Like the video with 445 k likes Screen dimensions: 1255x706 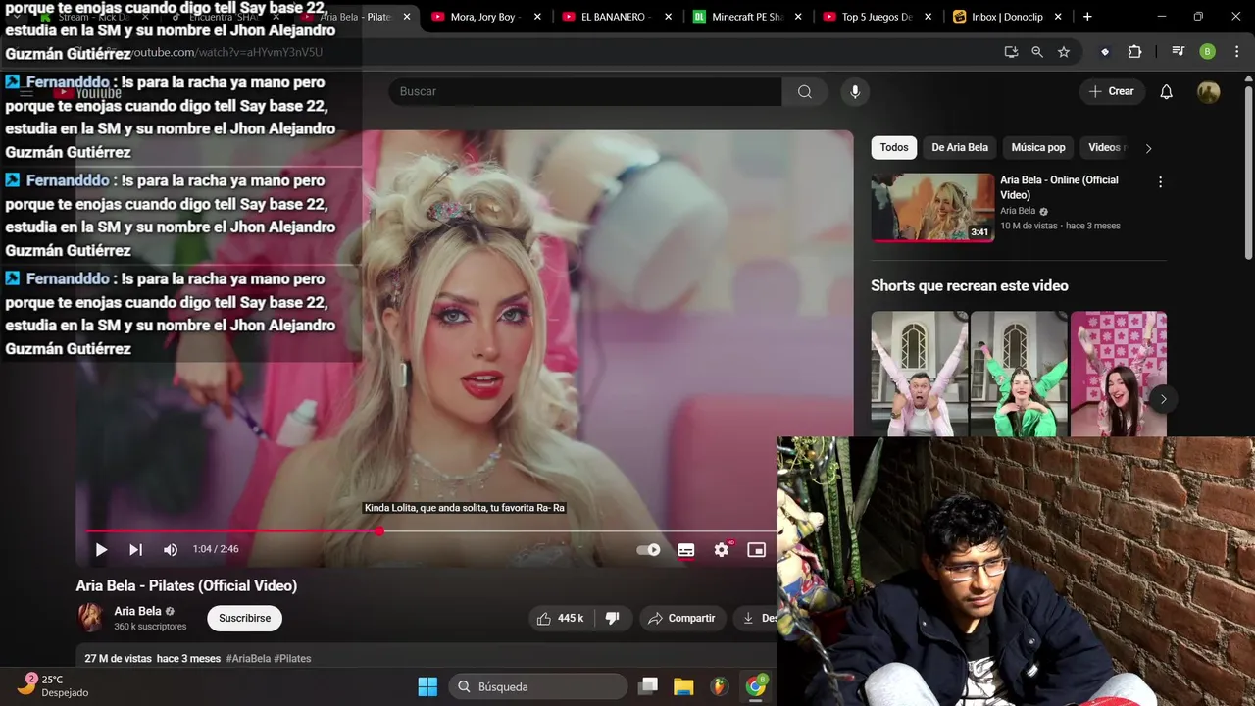559,618
